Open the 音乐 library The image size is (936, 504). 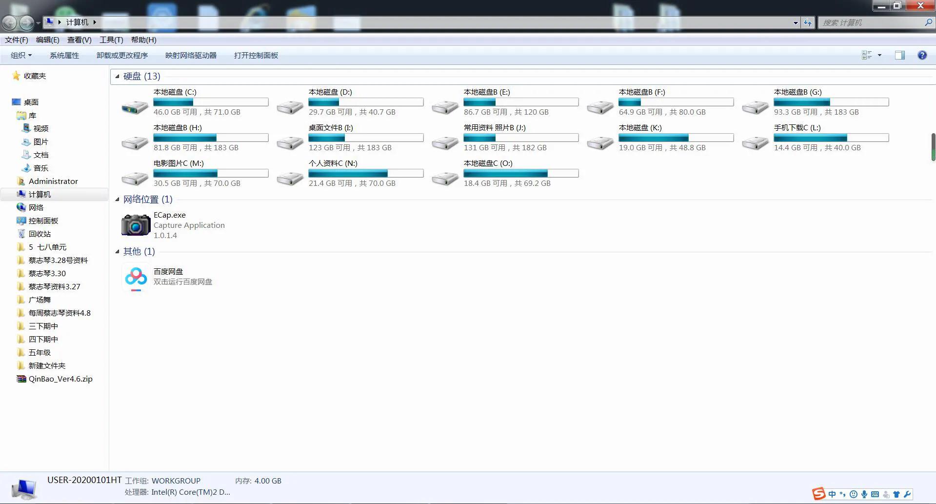tap(41, 168)
